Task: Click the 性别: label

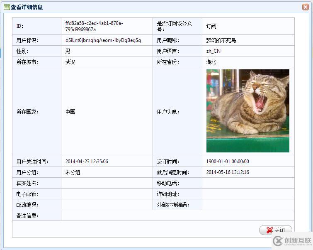Action: pyautogui.click(x=22, y=51)
